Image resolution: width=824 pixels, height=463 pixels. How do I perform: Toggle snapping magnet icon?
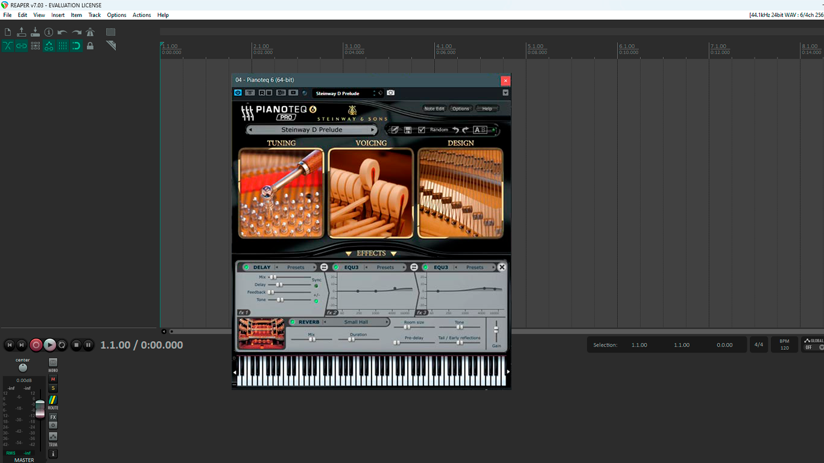coord(77,46)
